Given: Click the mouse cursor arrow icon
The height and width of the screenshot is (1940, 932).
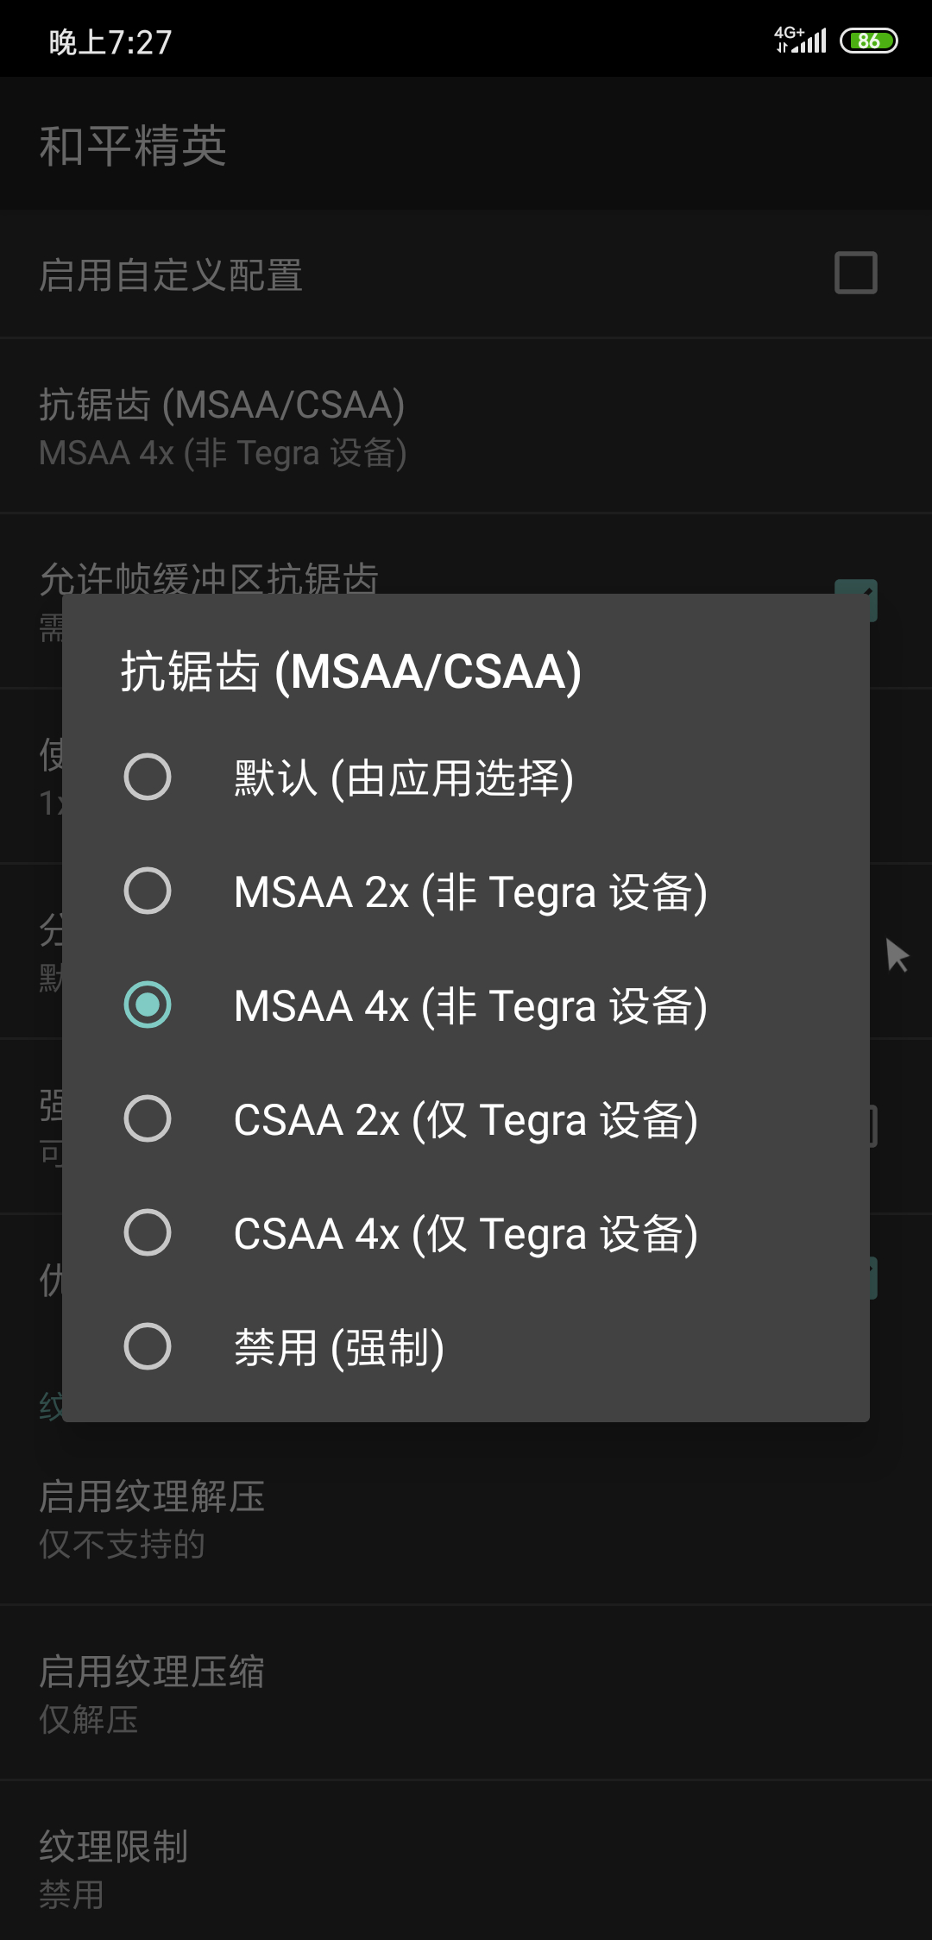Looking at the screenshot, I should click(897, 955).
